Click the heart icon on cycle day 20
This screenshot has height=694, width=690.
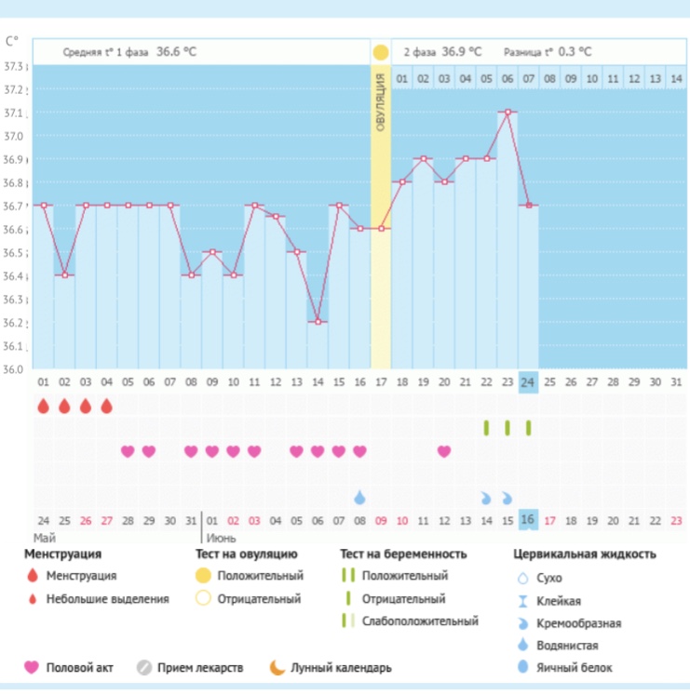point(444,451)
